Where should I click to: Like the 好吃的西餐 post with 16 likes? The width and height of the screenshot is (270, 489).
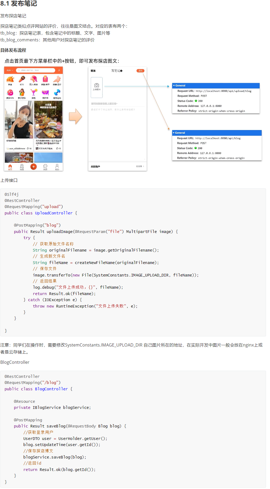pos(28,149)
